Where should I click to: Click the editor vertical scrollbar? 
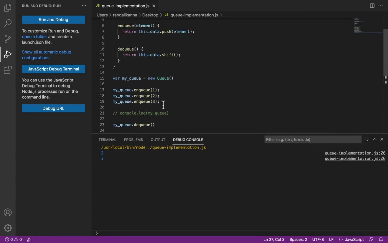click(386, 53)
